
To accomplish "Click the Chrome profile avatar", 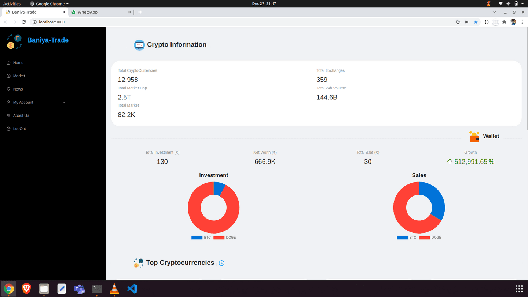I will point(513,22).
